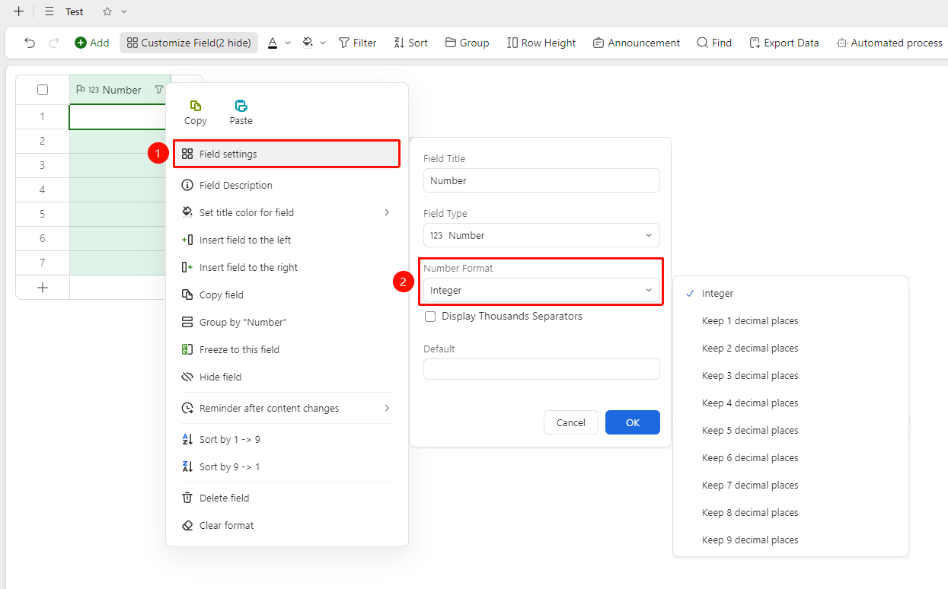Open the Filter tool in toolbar
The width and height of the screenshot is (948, 589).
(x=357, y=43)
